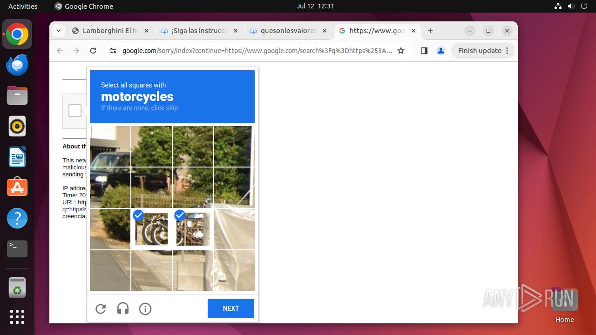Launch Terminal from the dock
Screen dimensions: 596x335
coord(17,249)
